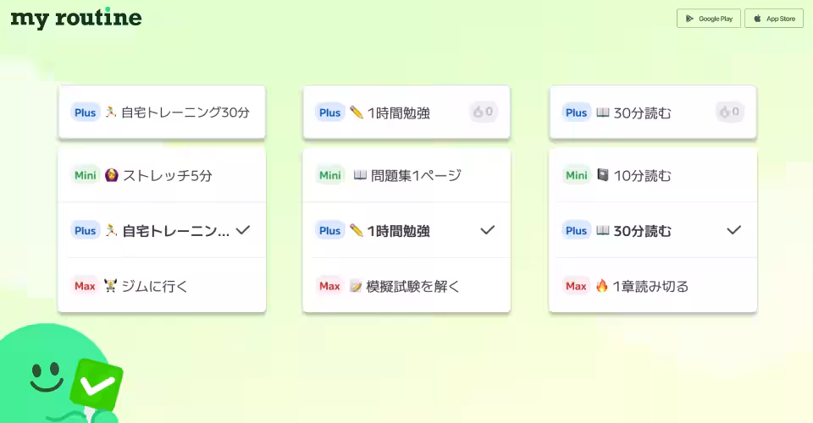
Task: Click the pencil emoji in top 1時間勉強 card
Action: (x=357, y=113)
